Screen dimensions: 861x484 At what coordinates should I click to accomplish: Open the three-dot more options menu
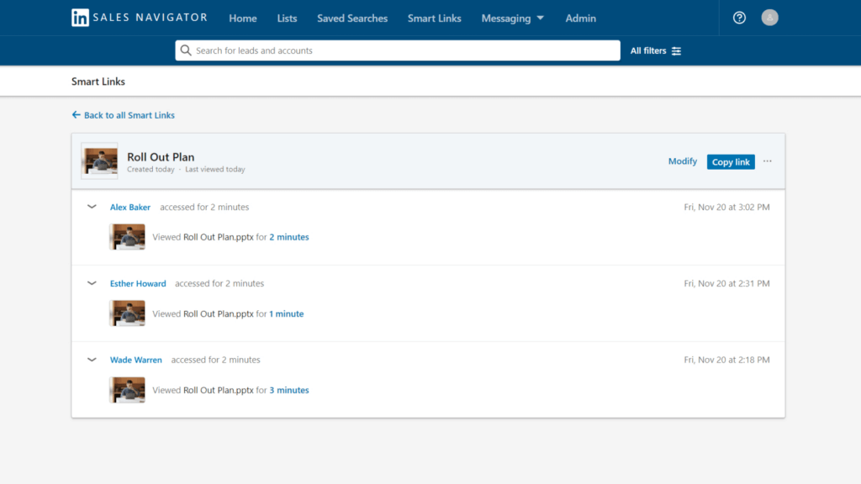pyautogui.click(x=768, y=161)
